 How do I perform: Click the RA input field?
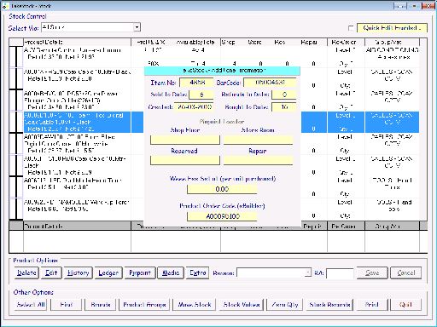340,273
